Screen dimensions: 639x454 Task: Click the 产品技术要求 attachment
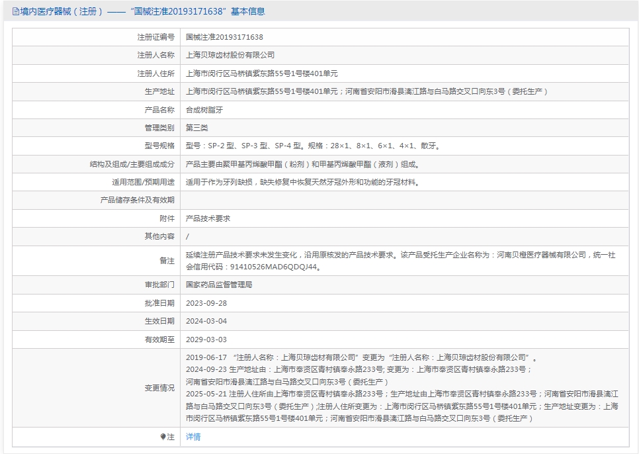click(208, 218)
